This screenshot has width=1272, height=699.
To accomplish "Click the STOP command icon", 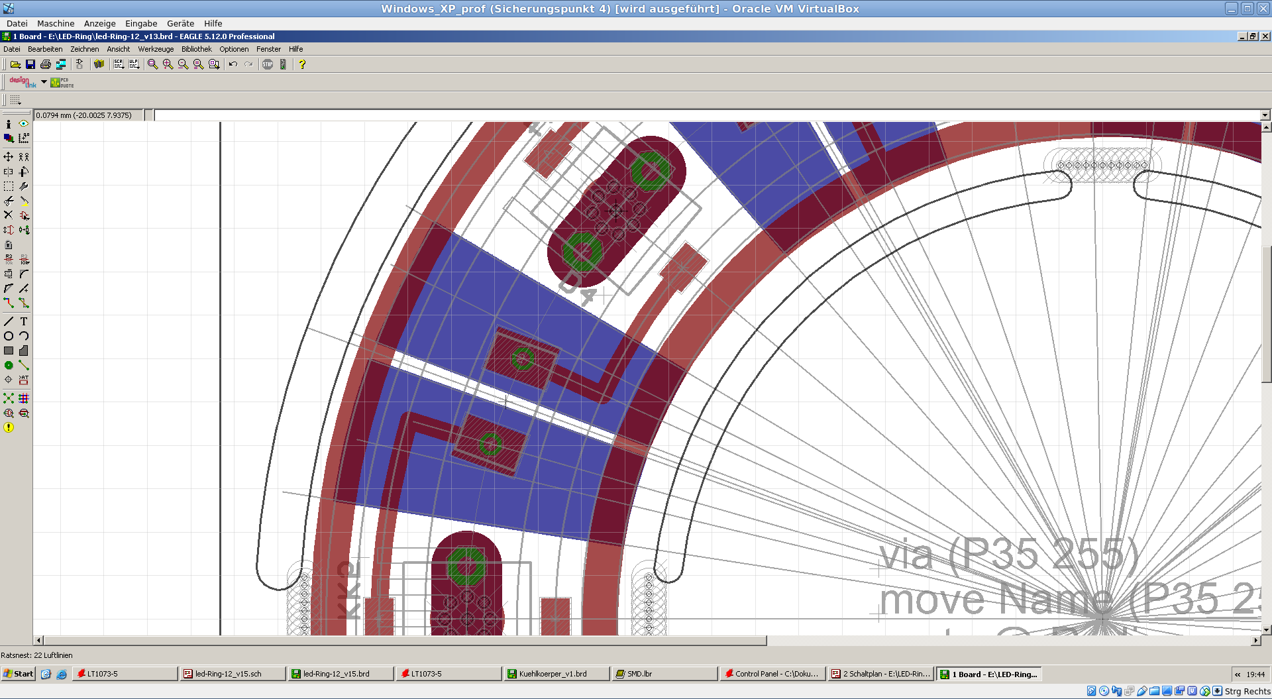I will pyautogui.click(x=268, y=64).
